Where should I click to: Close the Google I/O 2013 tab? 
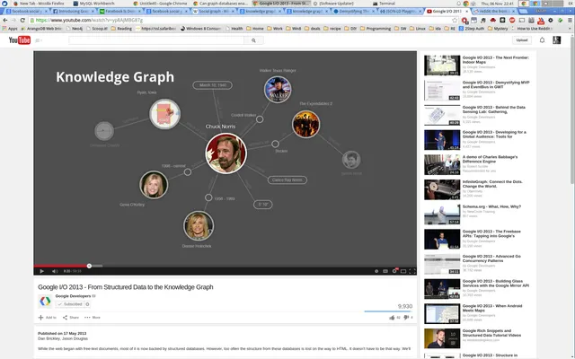point(466,12)
